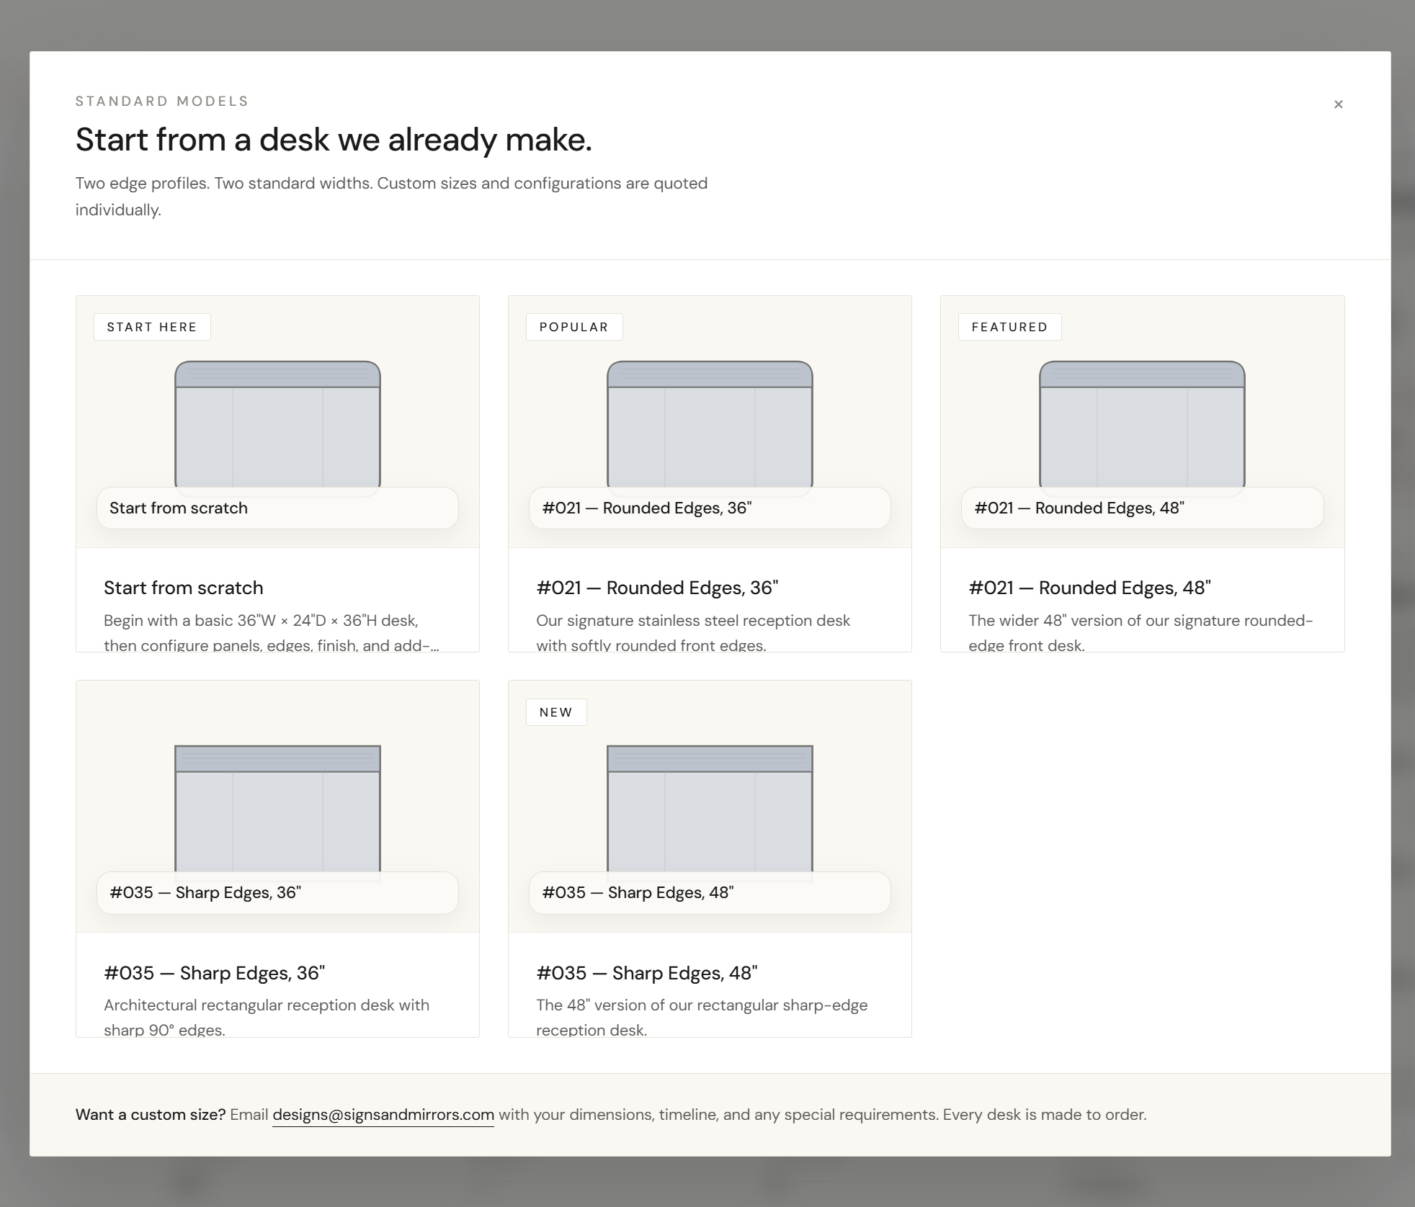The width and height of the screenshot is (1415, 1207).
Task: Click the FEATURED badge
Action: tap(1009, 327)
